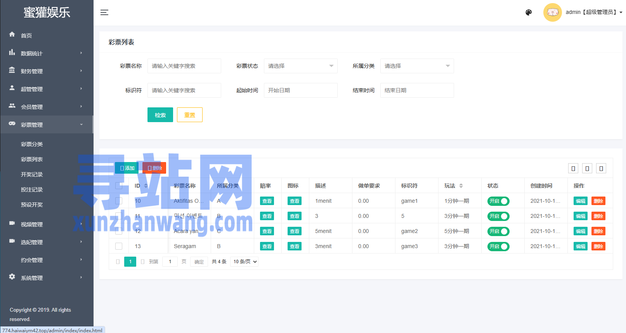Click the 检索 search button
The height and width of the screenshot is (333, 626).
(x=160, y=115)
